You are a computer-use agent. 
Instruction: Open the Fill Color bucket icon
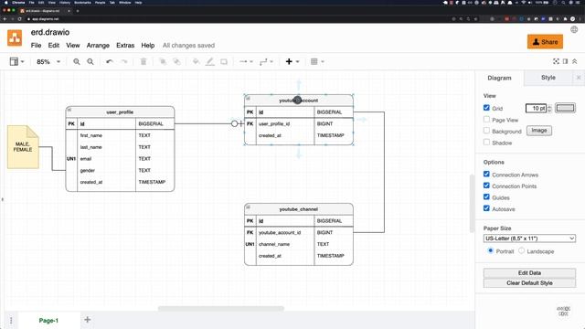point(196,61)
